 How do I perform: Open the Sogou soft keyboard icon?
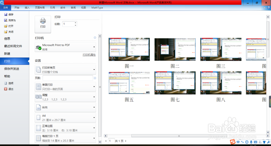coord(256,142)
